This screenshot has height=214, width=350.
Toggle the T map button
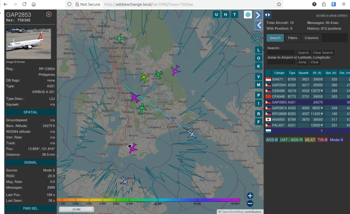234,14
